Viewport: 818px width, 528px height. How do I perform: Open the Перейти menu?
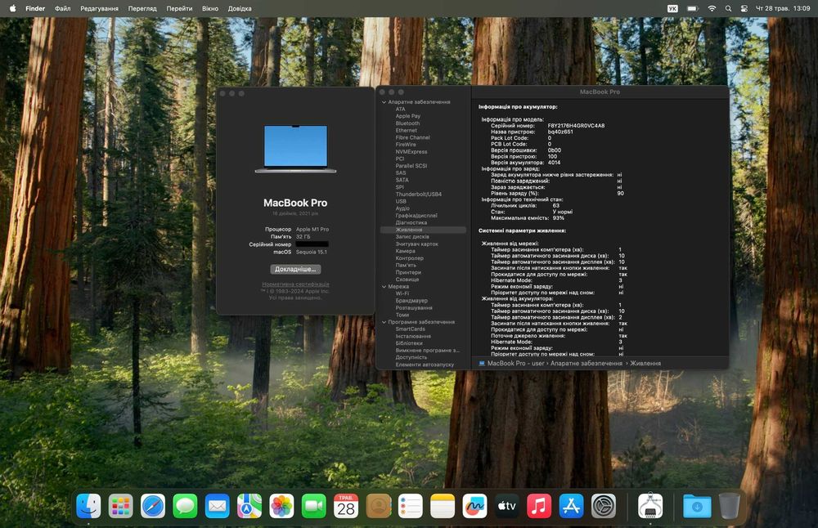[179, 8]
